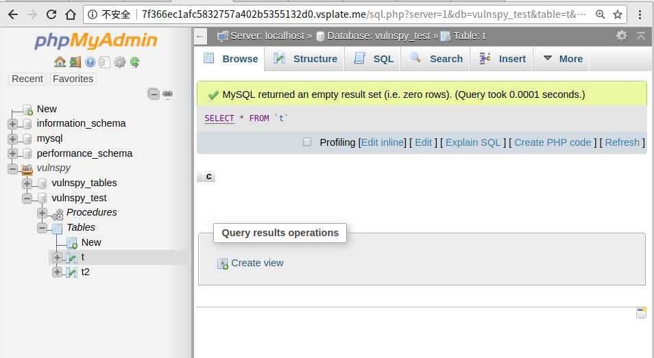Open the More tab dropdown
Viewport: 654px width, 358px height.
(x=562, y=59)
